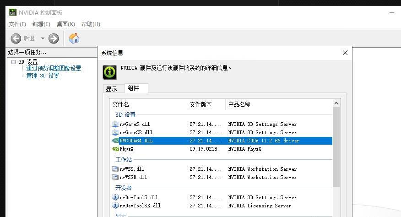401x217 pixels.
Task: Sort by the 产品名称 column header
Action: 279,104
